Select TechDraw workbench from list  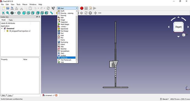66,58
